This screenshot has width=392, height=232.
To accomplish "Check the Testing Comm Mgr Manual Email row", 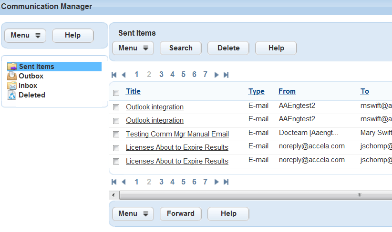I will pos(116,135).
